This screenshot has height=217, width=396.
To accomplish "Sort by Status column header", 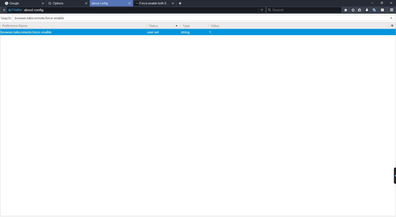I will click(x=164, y=26).
